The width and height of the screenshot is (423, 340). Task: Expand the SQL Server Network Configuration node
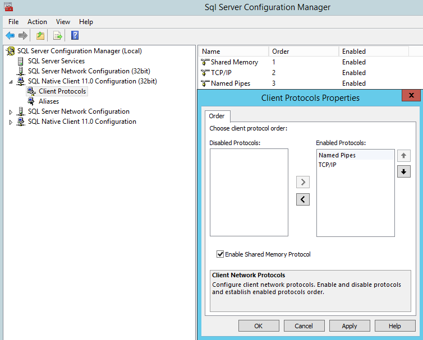(11, 112)
